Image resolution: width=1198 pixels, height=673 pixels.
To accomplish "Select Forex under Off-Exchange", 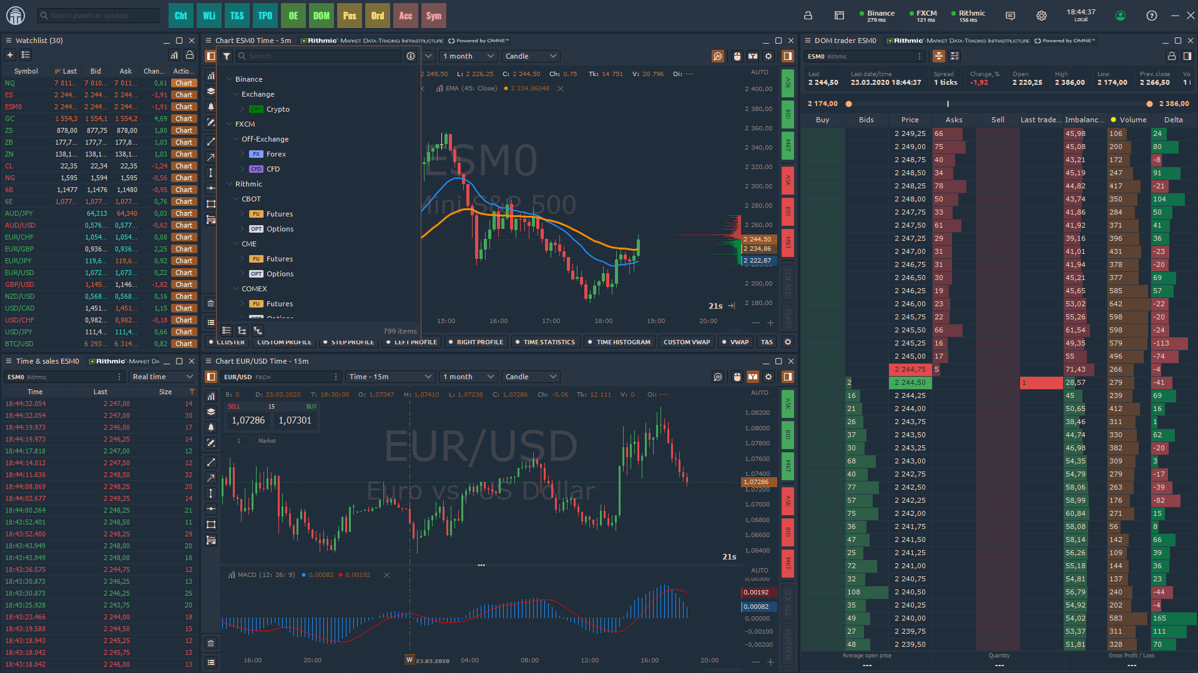I will [276, 154].
